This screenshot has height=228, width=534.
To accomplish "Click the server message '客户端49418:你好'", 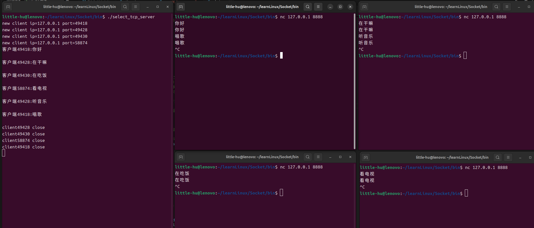I will click(x=22, y=49).
